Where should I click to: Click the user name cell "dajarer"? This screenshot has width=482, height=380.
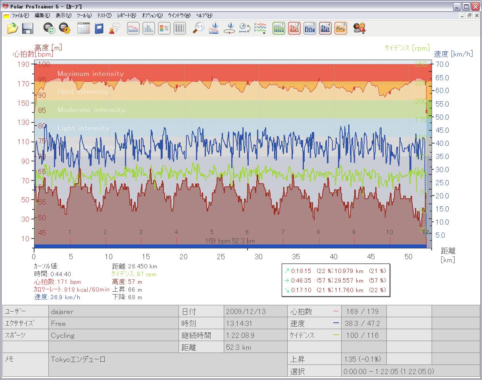114,311
